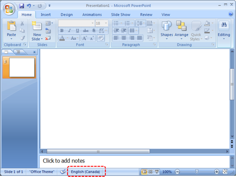236x177 pixels.
Task: Open the Change Case Aa menu
Action: [x=74, y=38]
